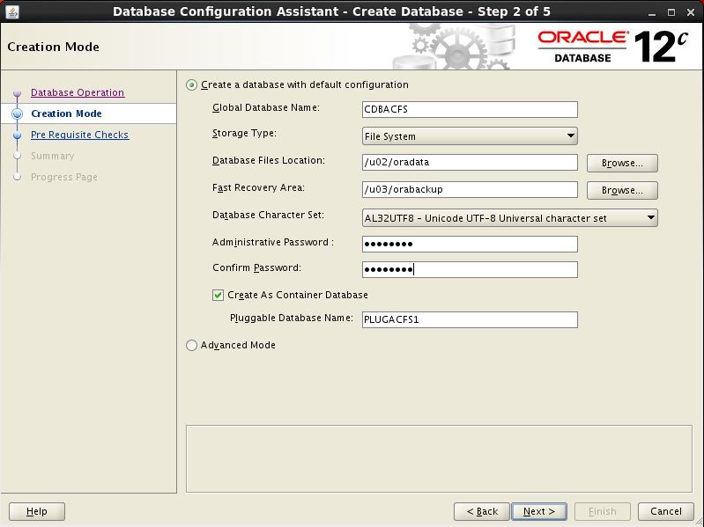Select the Creation Mode step
Viewport: 704px width, 527px height.
click(x=66, y=113)
